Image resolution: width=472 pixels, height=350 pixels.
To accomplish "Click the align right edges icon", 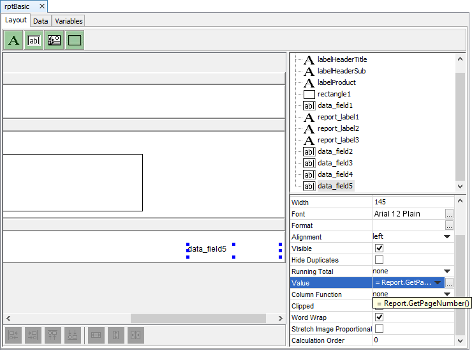I will 34,335.
